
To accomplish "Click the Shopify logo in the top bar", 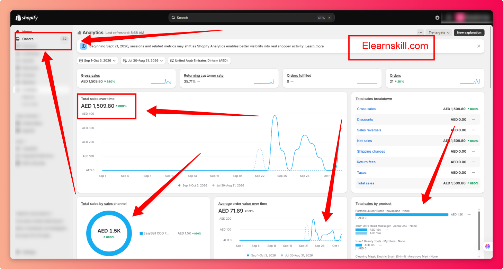I will click(27, 18).
